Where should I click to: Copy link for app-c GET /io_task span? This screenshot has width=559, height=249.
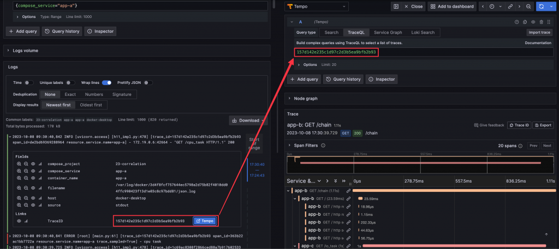pyautogui.click(x=348, y=246)
